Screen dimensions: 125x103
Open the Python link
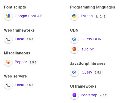pyautogui.click(x=87, y=16)
